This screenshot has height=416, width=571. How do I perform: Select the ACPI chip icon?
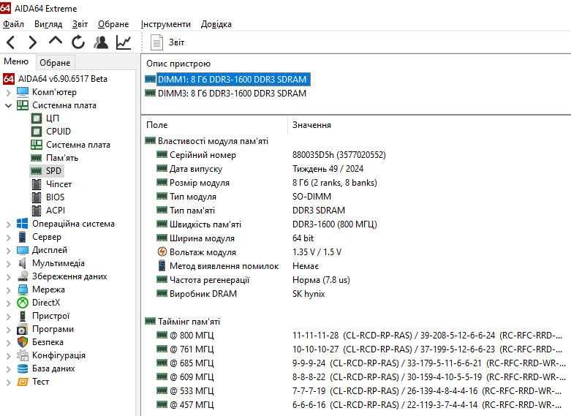[37, 211]
